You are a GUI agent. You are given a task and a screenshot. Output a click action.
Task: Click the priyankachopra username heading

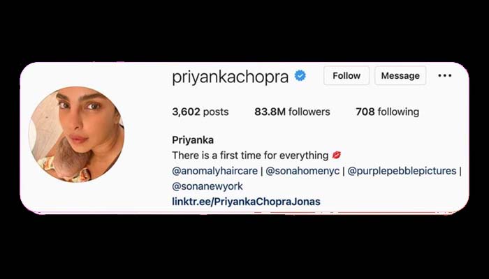click(x=230, y=77)
